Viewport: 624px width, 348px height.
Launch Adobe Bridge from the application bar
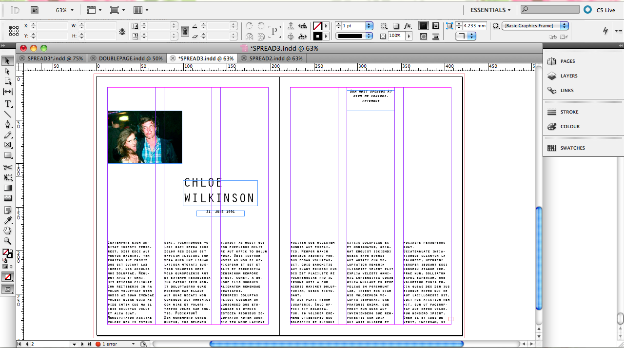(x=34, y=9)
